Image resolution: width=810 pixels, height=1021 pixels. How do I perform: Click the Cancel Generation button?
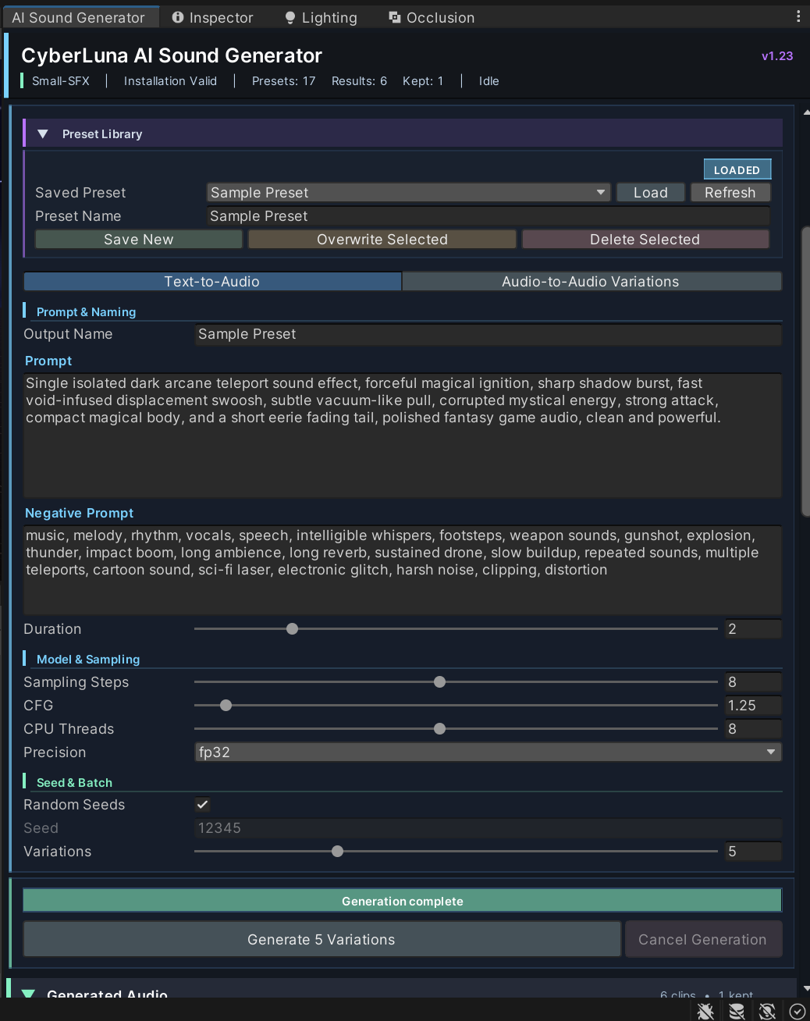(703, 940)
